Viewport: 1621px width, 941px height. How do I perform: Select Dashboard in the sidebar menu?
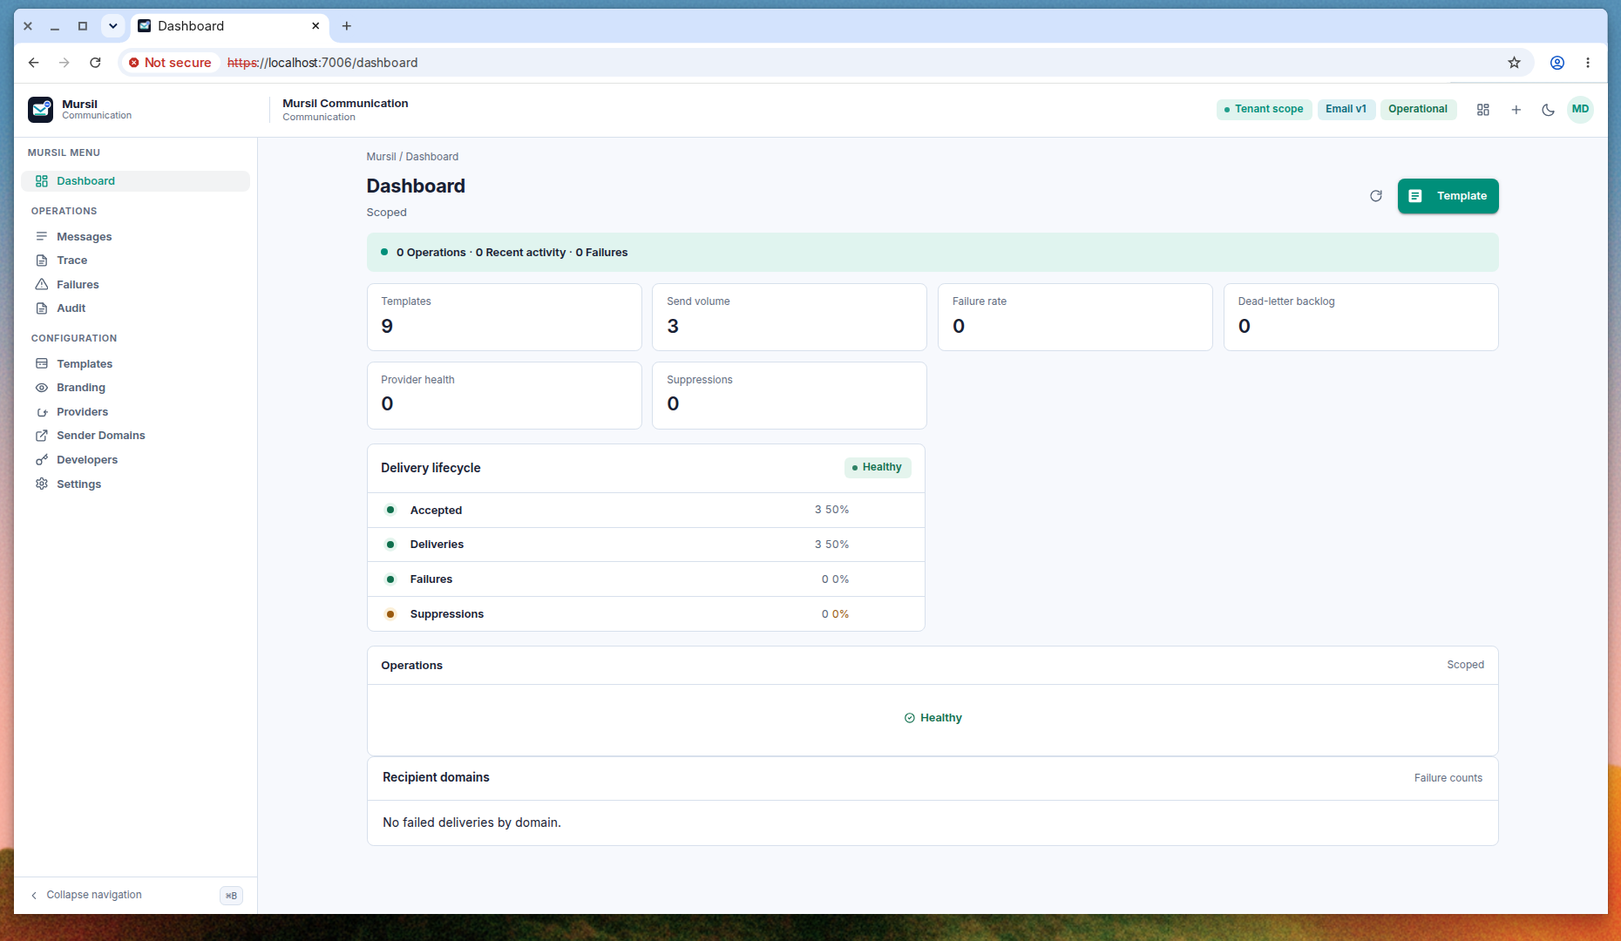[x=135, y=181]
